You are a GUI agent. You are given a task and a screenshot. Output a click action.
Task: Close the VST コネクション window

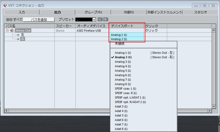(213, 6)
